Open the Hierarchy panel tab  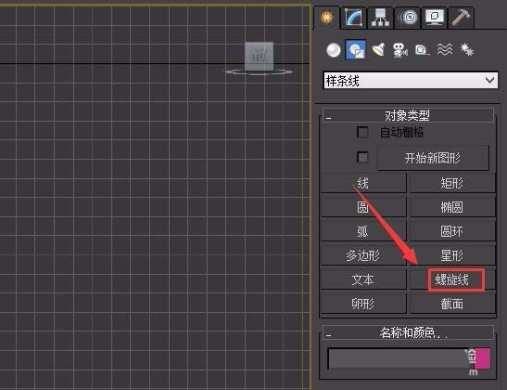pos(380,17)
